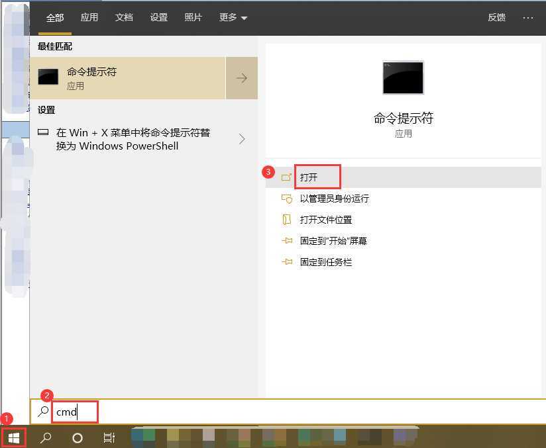This screenshot has width=546, height=448.
Task: Choose 打开文件位置
Action: tap(326, 220)
